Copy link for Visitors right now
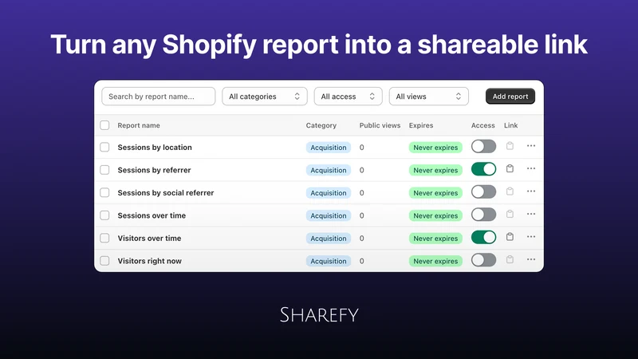638x359 pixels. click(510, 260)
